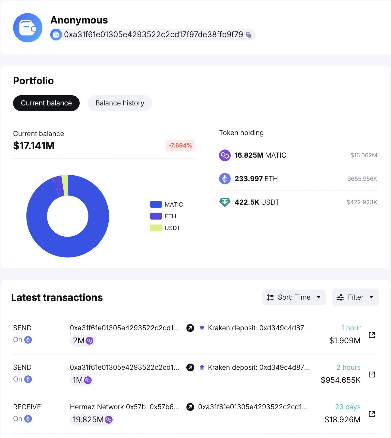Switch to the Balance history tab
This screenshot has height=438, width=391.
(120, 103)
